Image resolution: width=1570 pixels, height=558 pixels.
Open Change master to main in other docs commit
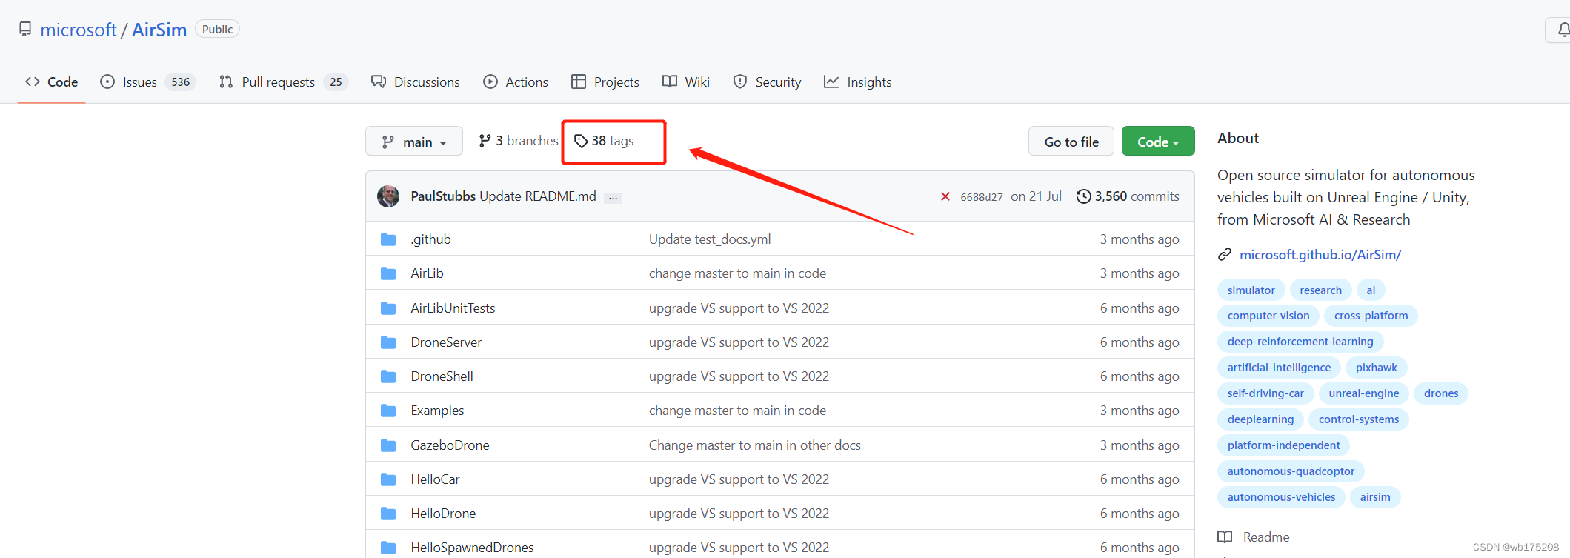click(x=755, y=445)
